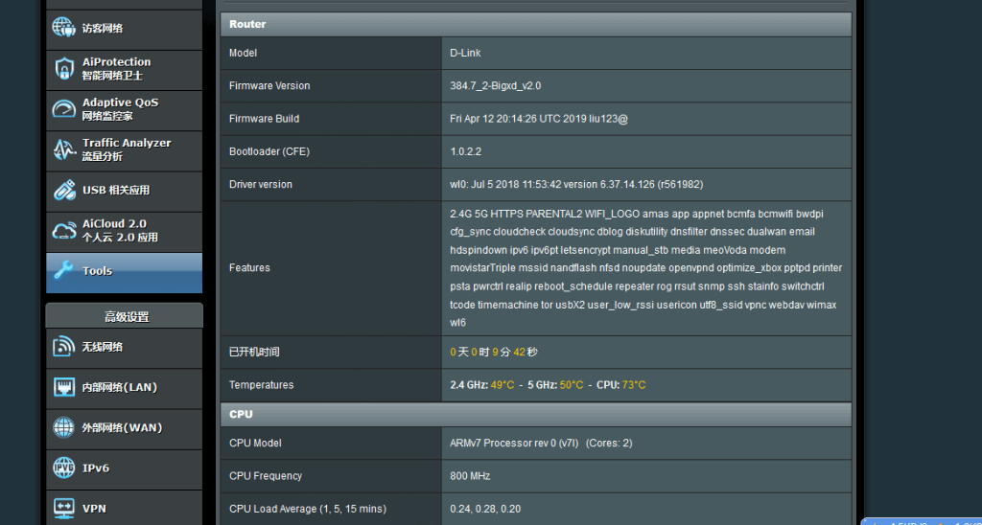Viewport: 982px width, 525px height.
Task: Click the Adaptive QoS gauge icon
Action: pos(63,109)
